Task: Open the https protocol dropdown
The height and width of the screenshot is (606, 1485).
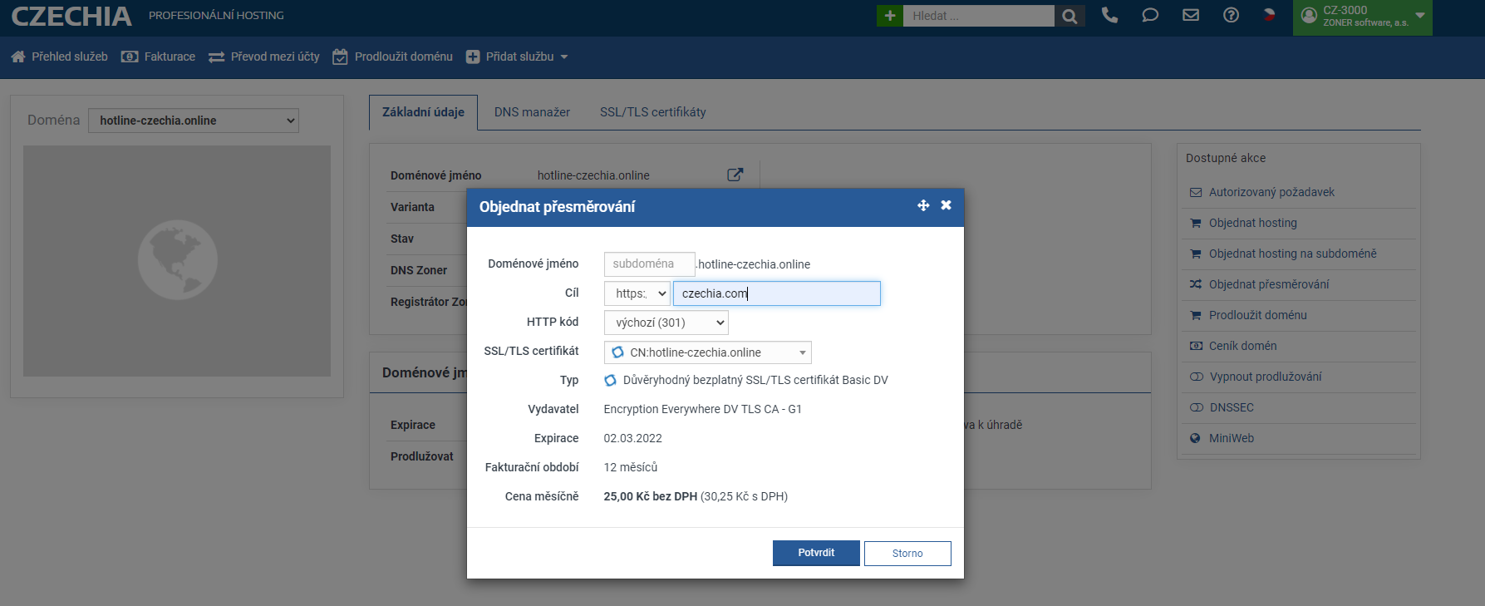Action: pyautogui.click(x=637, y=293)
